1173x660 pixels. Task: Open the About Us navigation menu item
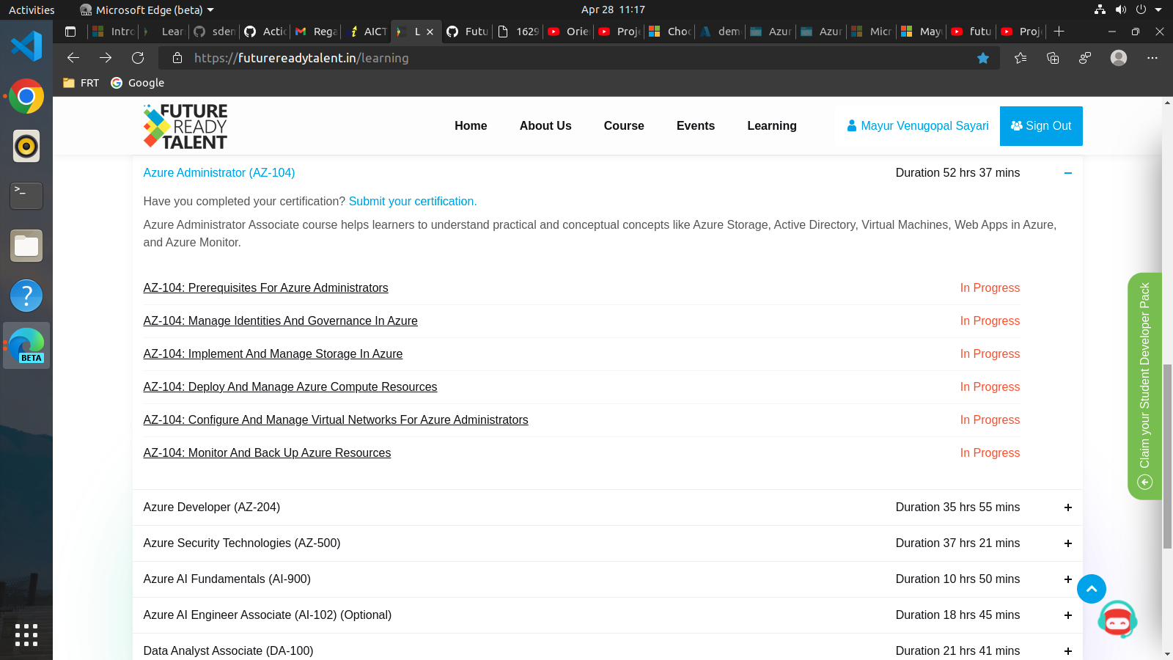(545, 125)
